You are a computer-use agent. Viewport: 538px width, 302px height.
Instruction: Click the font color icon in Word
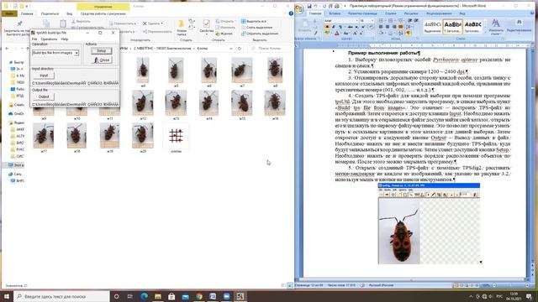tap(336, 34)
